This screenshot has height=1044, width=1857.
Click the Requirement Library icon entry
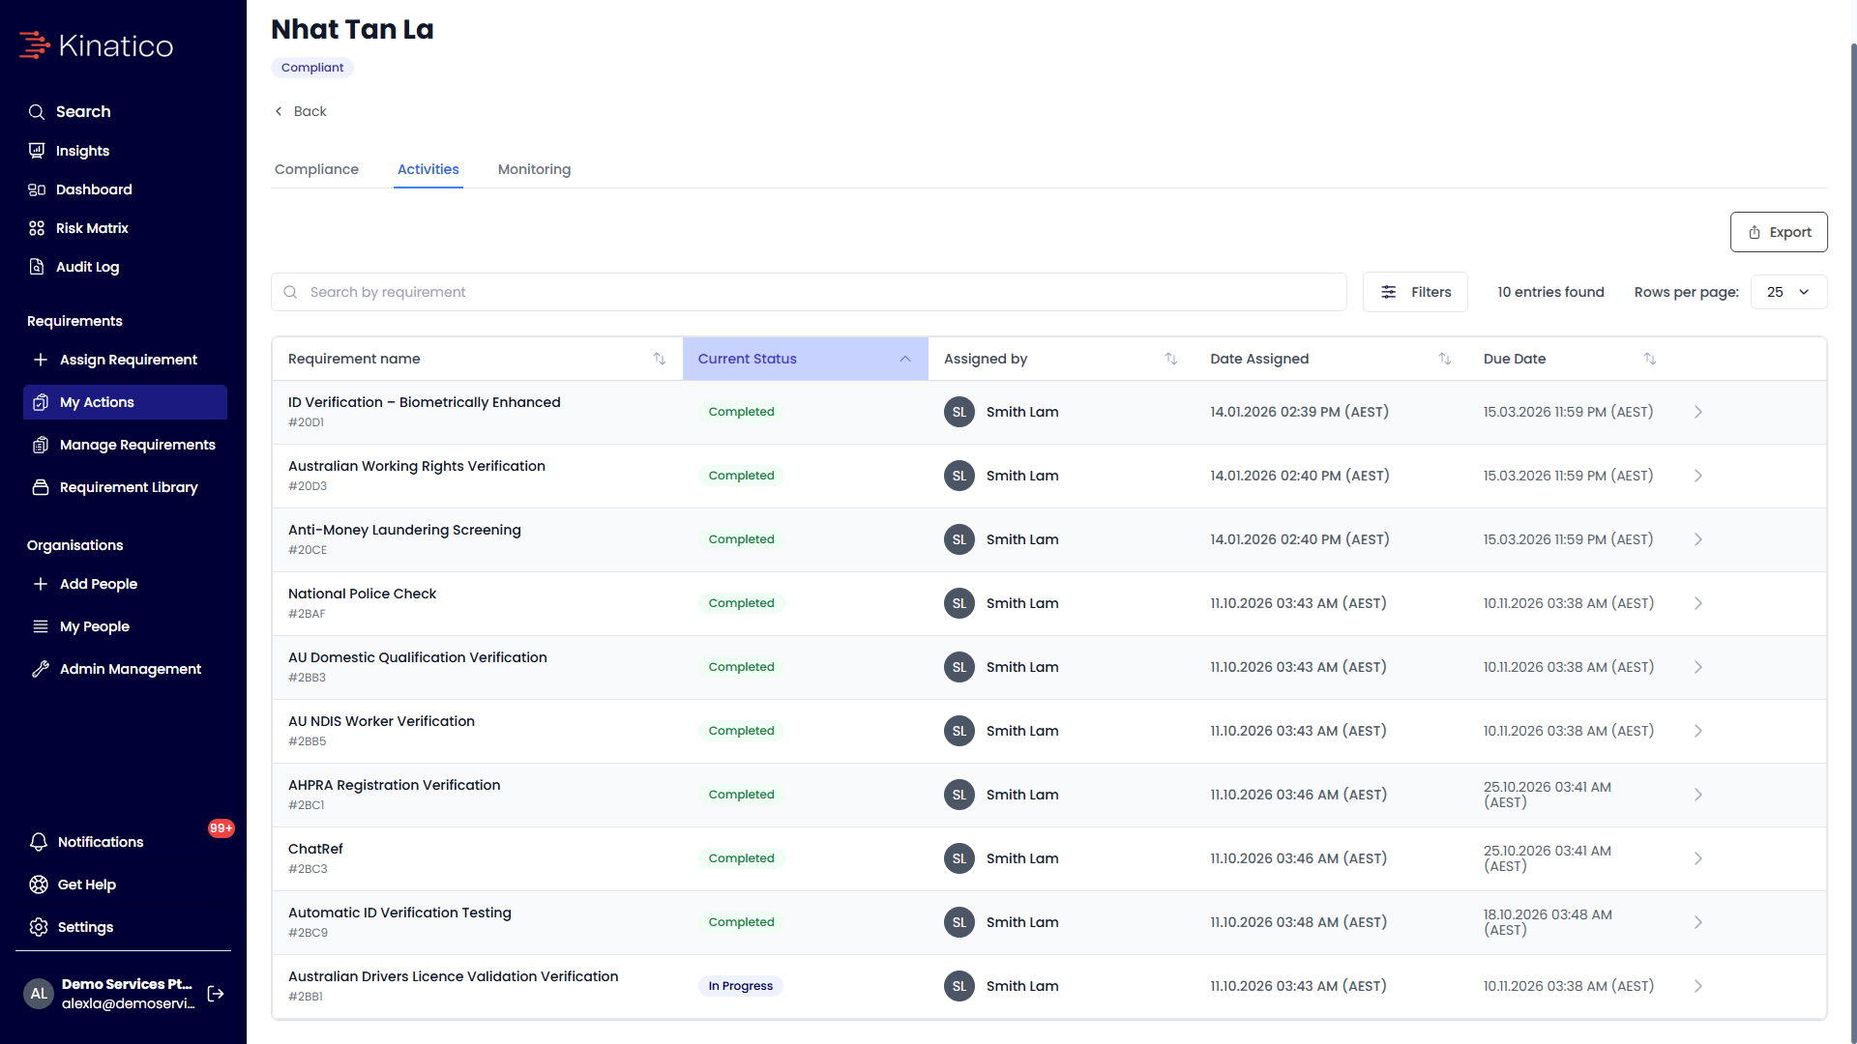(x=41, y=487)
